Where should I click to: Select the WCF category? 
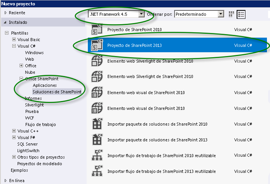(30, 118)
